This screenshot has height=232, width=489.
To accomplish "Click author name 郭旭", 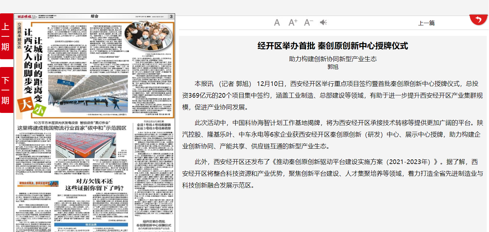I will [x=333, y=67].
